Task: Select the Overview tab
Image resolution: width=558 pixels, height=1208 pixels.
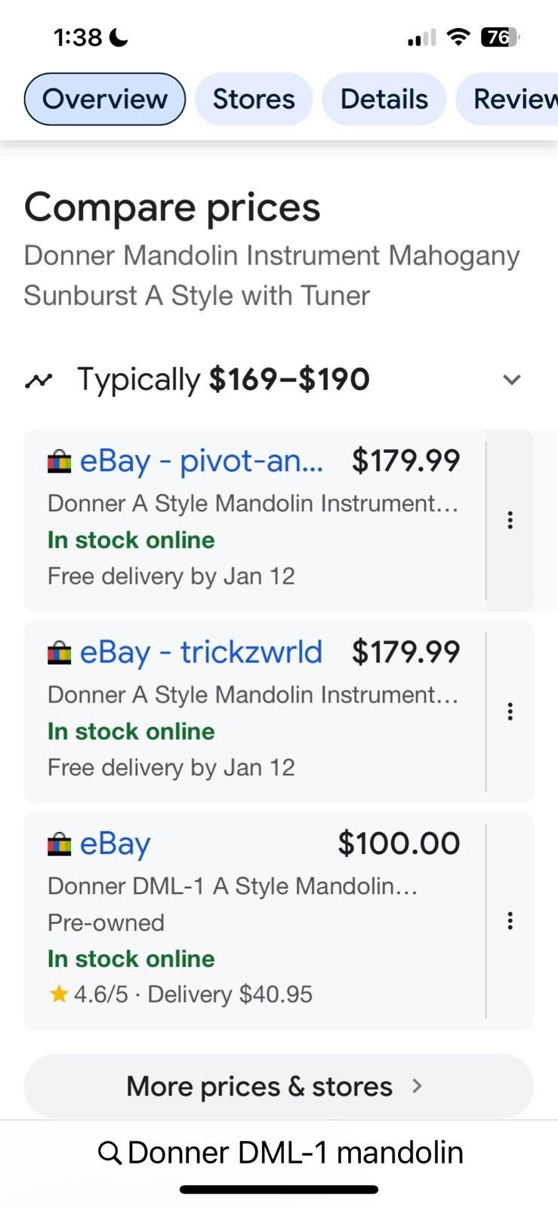Action: click(105, 99)
